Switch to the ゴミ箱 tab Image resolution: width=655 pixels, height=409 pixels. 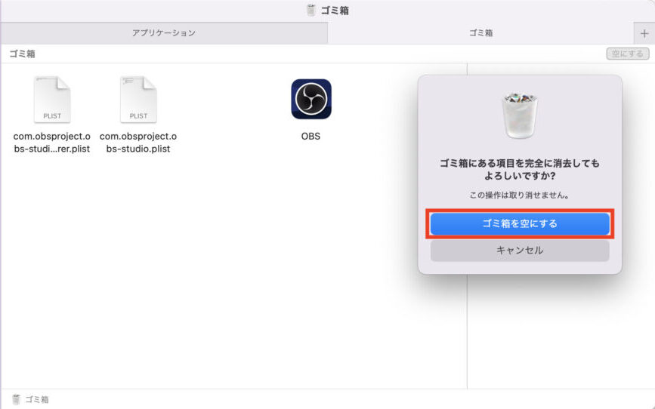(x=480, y=33)
